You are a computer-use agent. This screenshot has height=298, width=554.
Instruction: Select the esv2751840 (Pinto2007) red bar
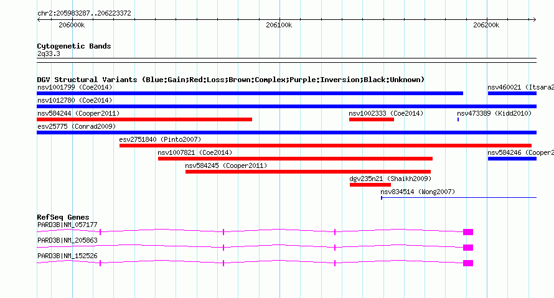click(x=326, y=146)
